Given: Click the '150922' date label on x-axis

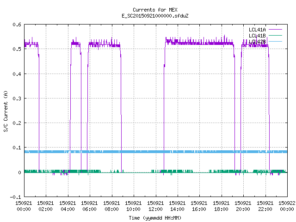Looking at the screenshot, I should coord(287,203).
